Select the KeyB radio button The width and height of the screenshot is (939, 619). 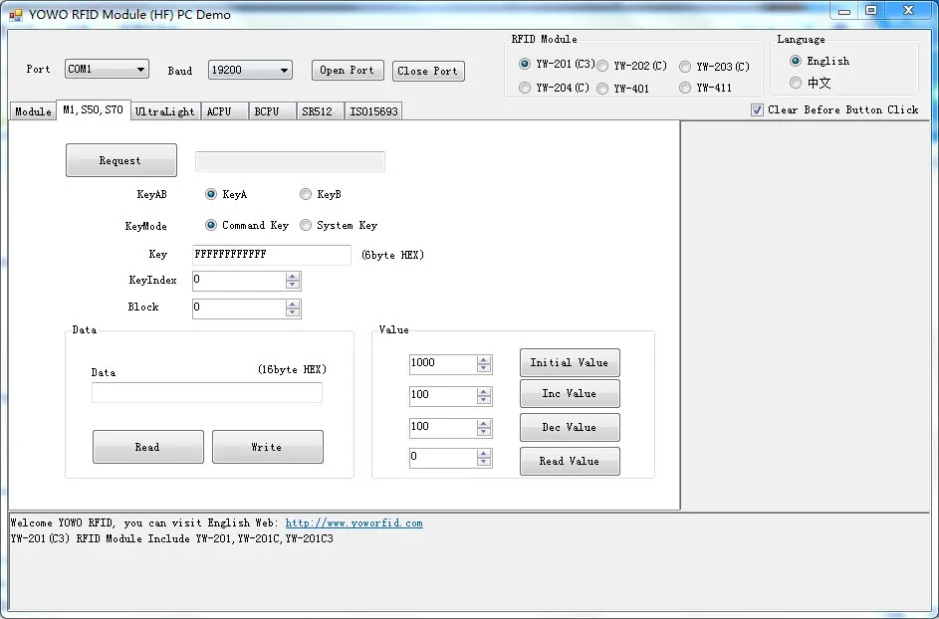(x=306, y=194)
